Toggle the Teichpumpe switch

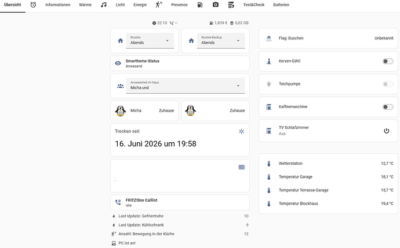(388, 84)
